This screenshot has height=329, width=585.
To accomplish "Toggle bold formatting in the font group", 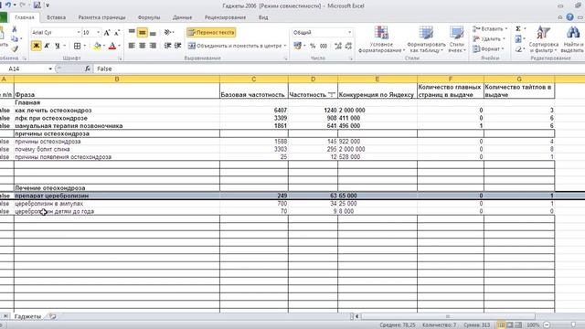I will 37,46.
